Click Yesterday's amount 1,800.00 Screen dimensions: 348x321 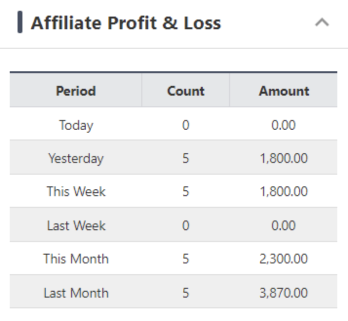284,159
